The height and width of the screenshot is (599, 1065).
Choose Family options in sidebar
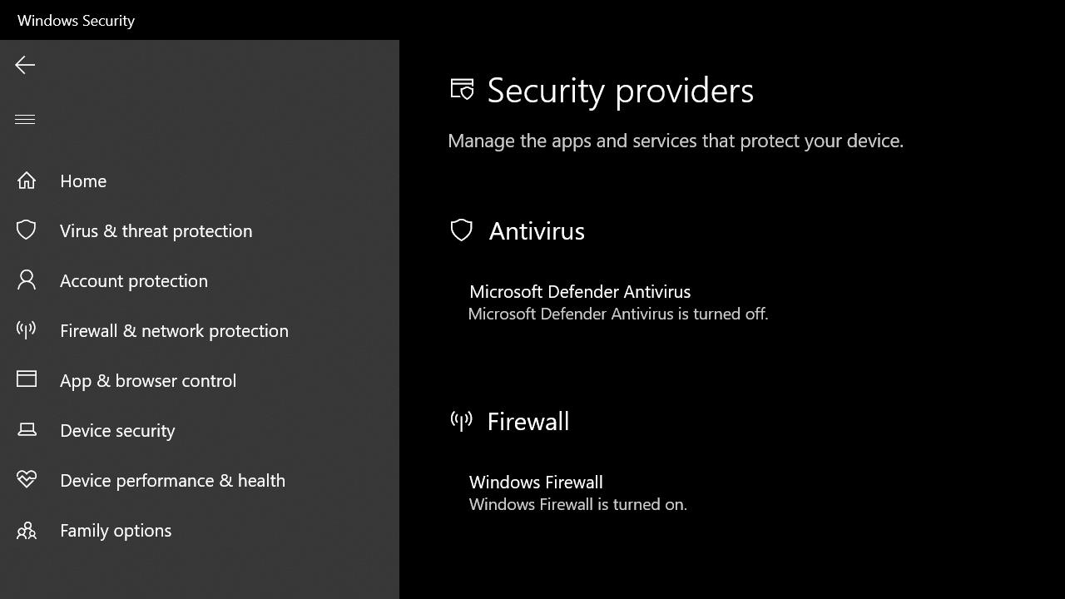(116, 530)
